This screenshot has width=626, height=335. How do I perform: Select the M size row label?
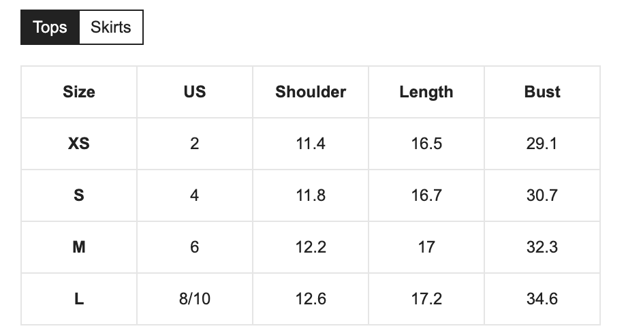(x=79, y=247)
